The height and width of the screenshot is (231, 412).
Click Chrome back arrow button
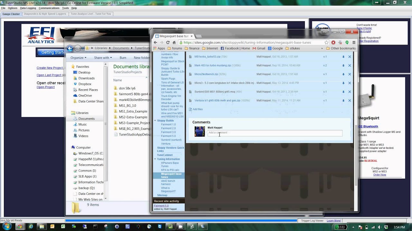[x=155, y=42]
